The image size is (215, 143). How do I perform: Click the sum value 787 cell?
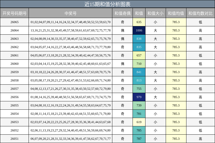click(x=139, y=139)
